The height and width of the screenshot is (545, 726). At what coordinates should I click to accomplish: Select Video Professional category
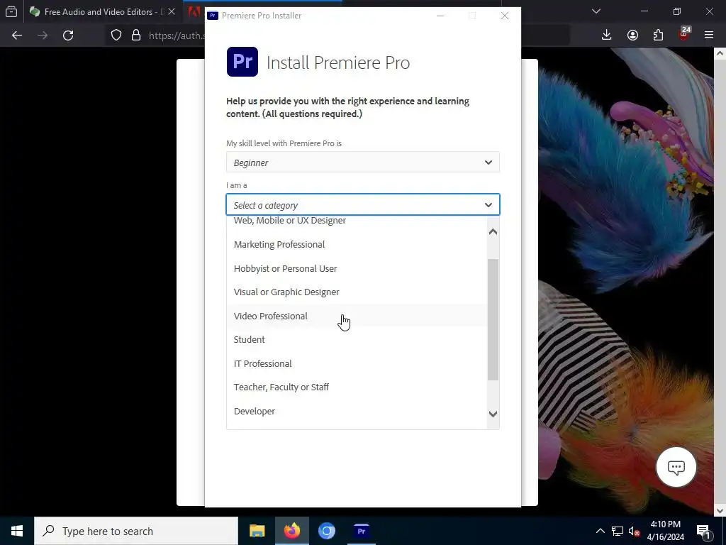pos(357,316)
